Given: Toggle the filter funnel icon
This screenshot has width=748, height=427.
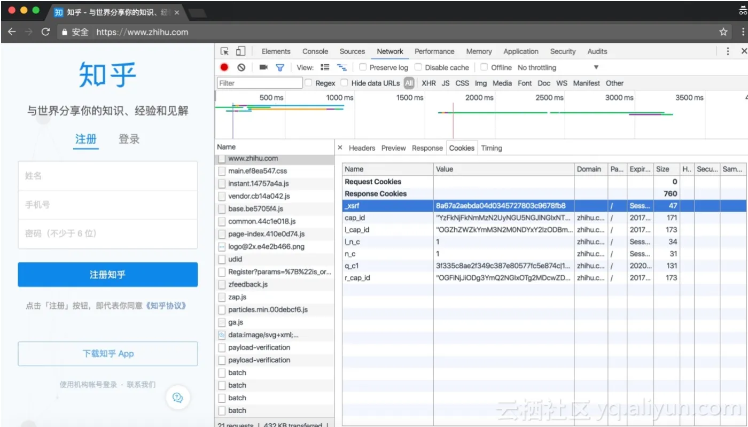Looking at the screenshot, I should coord(279,67).
